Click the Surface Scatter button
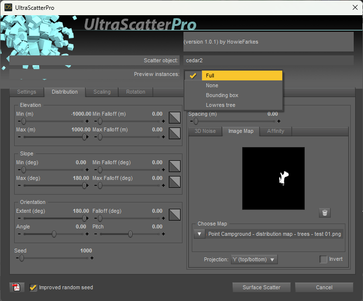The image size is (363, 301). tap(261, 287)
